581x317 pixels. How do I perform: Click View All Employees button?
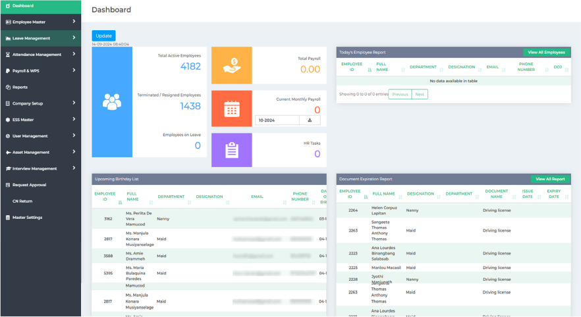pos(547,53)
